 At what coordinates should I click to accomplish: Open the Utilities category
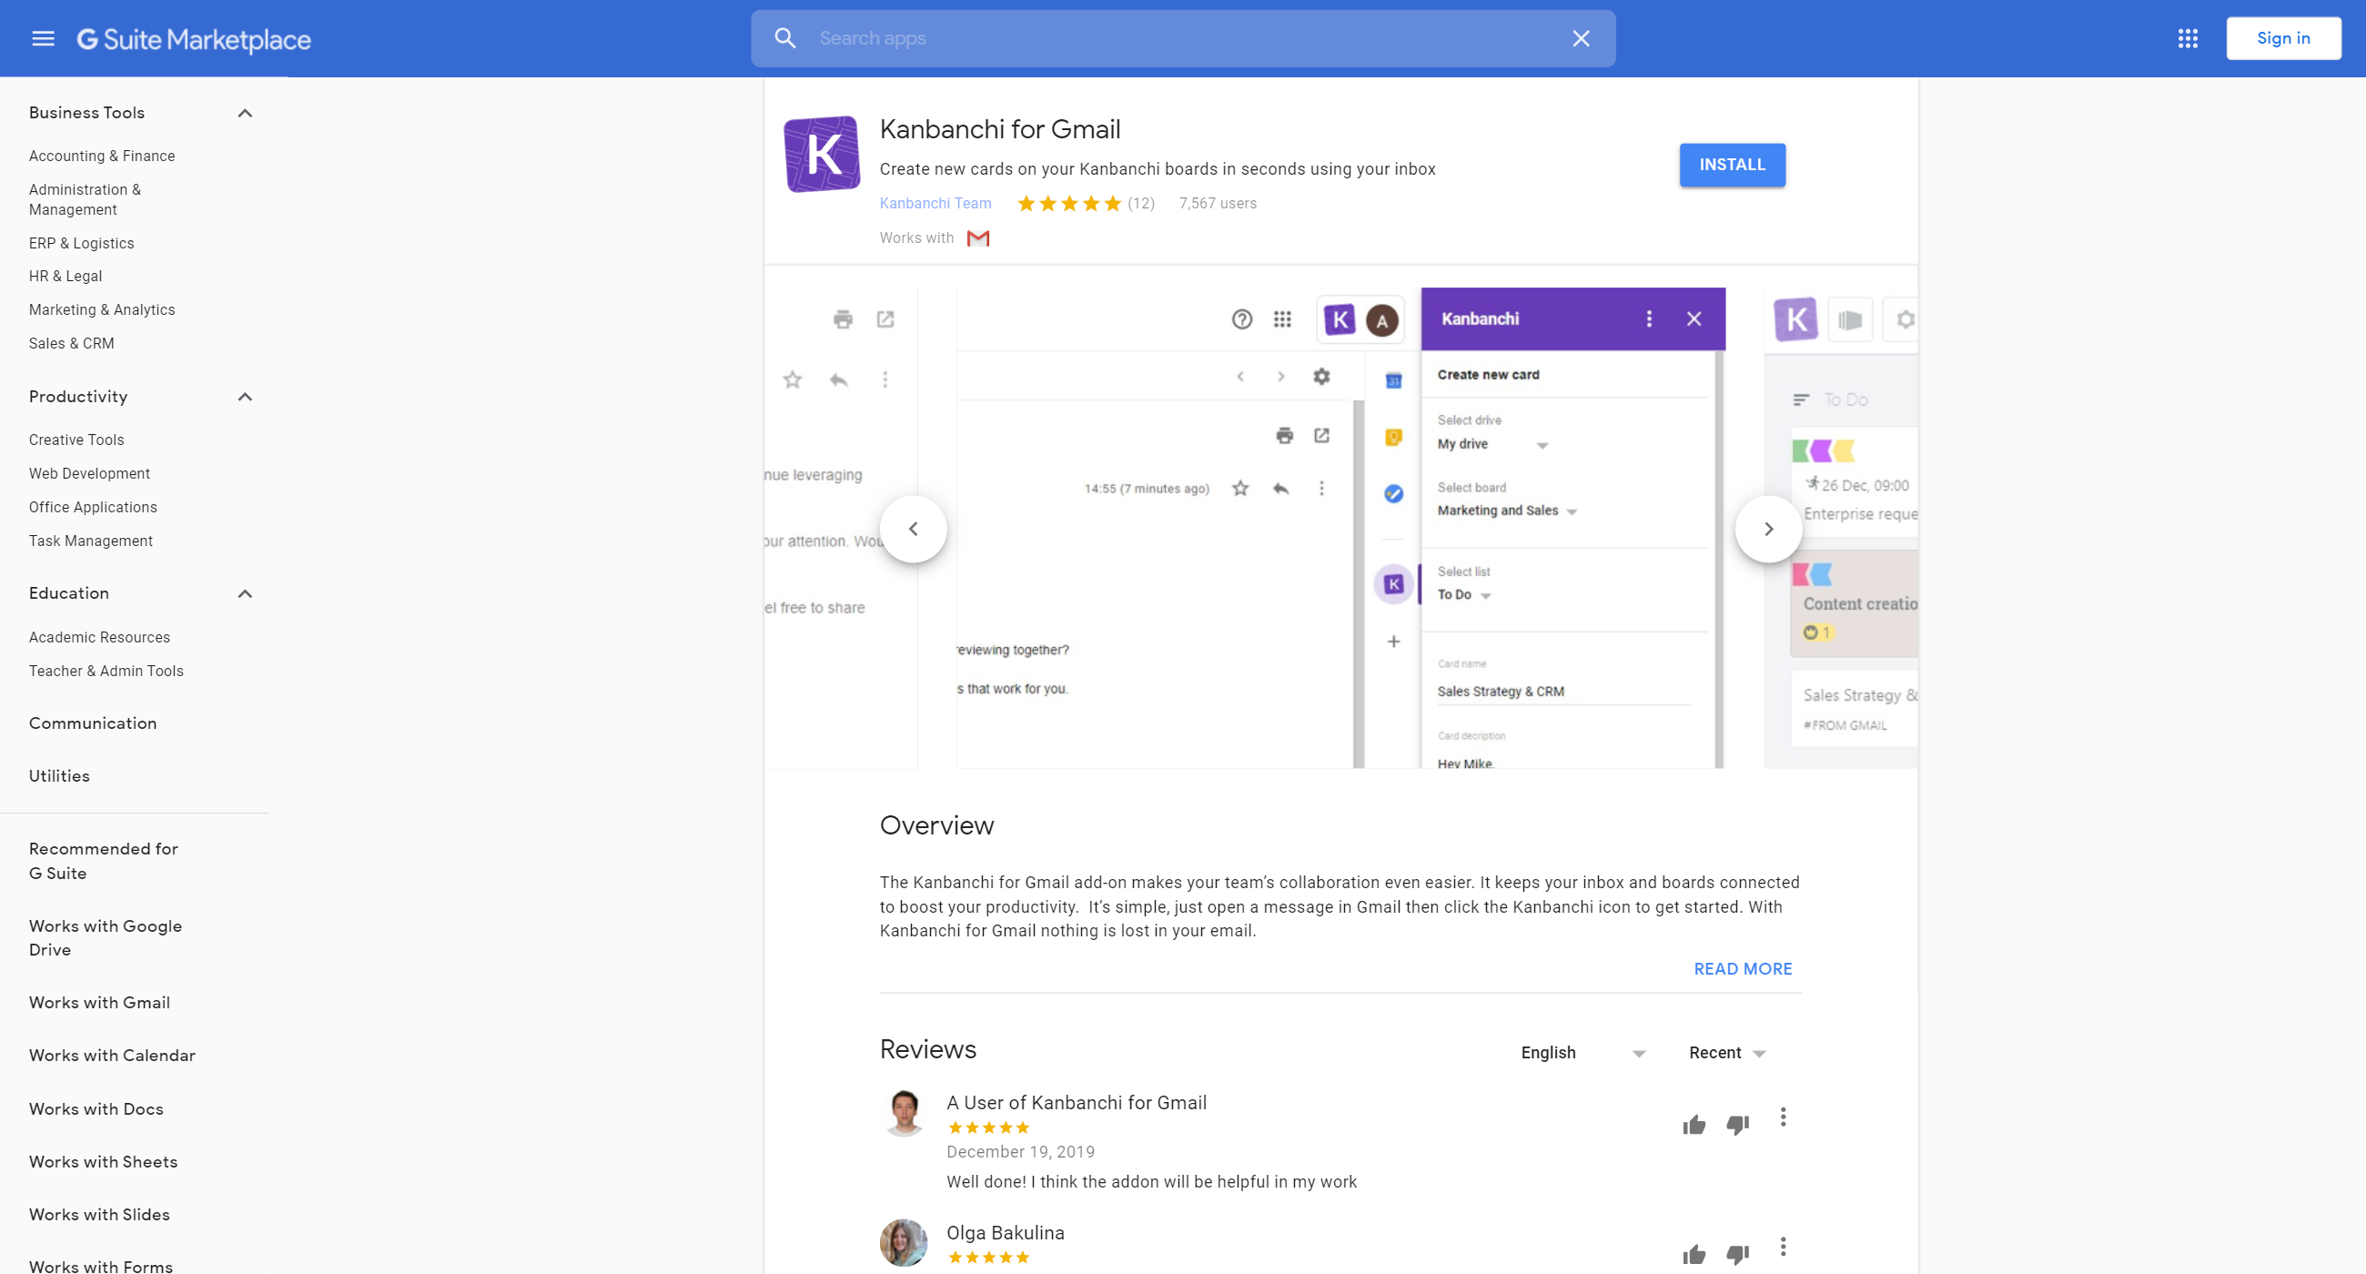pos(59,776)
